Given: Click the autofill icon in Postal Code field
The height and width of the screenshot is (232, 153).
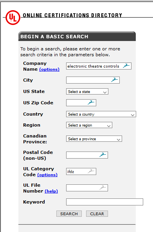Looking at the screenshot, I should tap(103, 155).
